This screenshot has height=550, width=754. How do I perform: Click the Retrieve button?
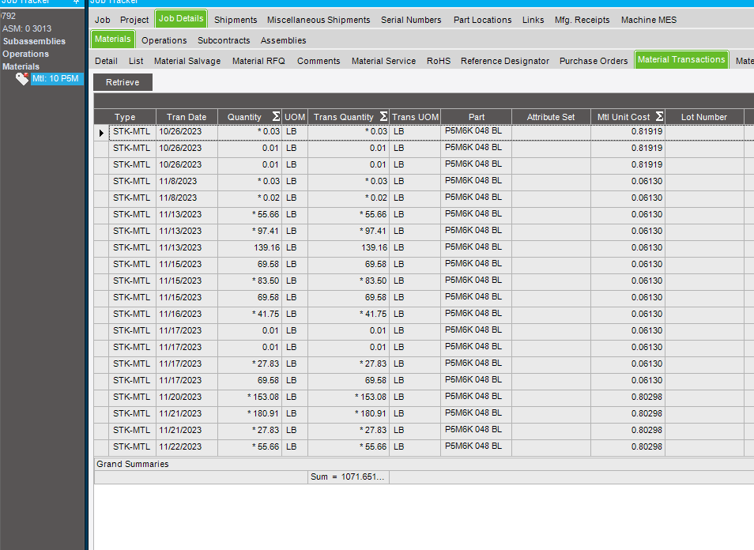[123, 82]
